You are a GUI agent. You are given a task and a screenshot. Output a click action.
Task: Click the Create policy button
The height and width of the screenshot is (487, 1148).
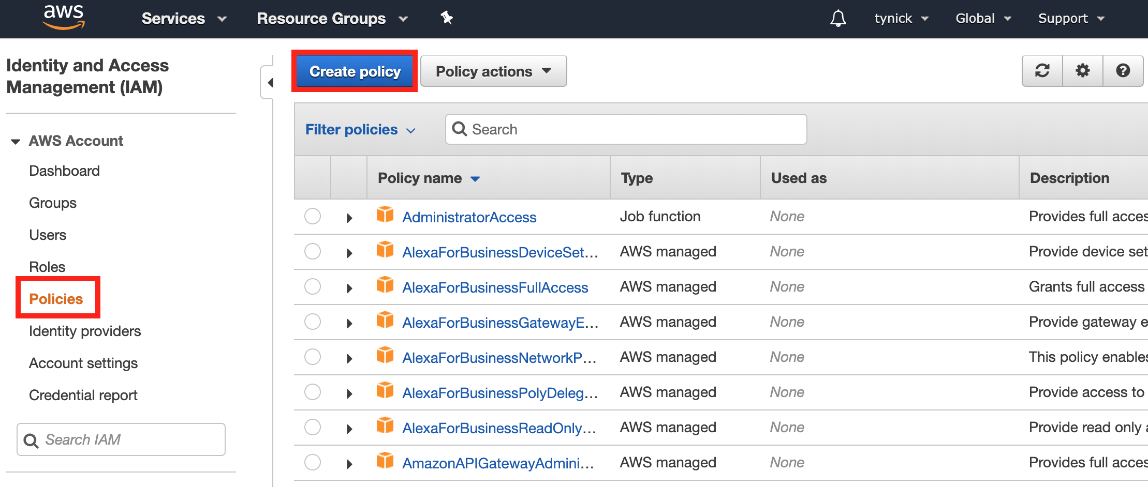coord(355,71)
